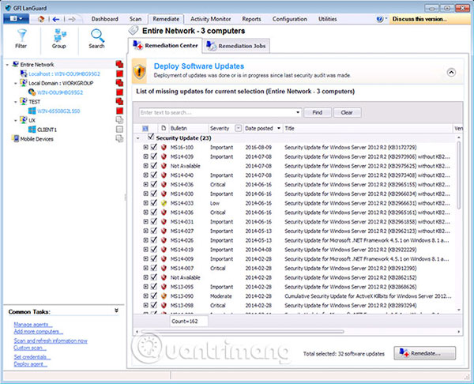This screenshot has height=384, width=474.
Task: Collapse the Deploy Software Updates section
Action: (x=451, y=71)
